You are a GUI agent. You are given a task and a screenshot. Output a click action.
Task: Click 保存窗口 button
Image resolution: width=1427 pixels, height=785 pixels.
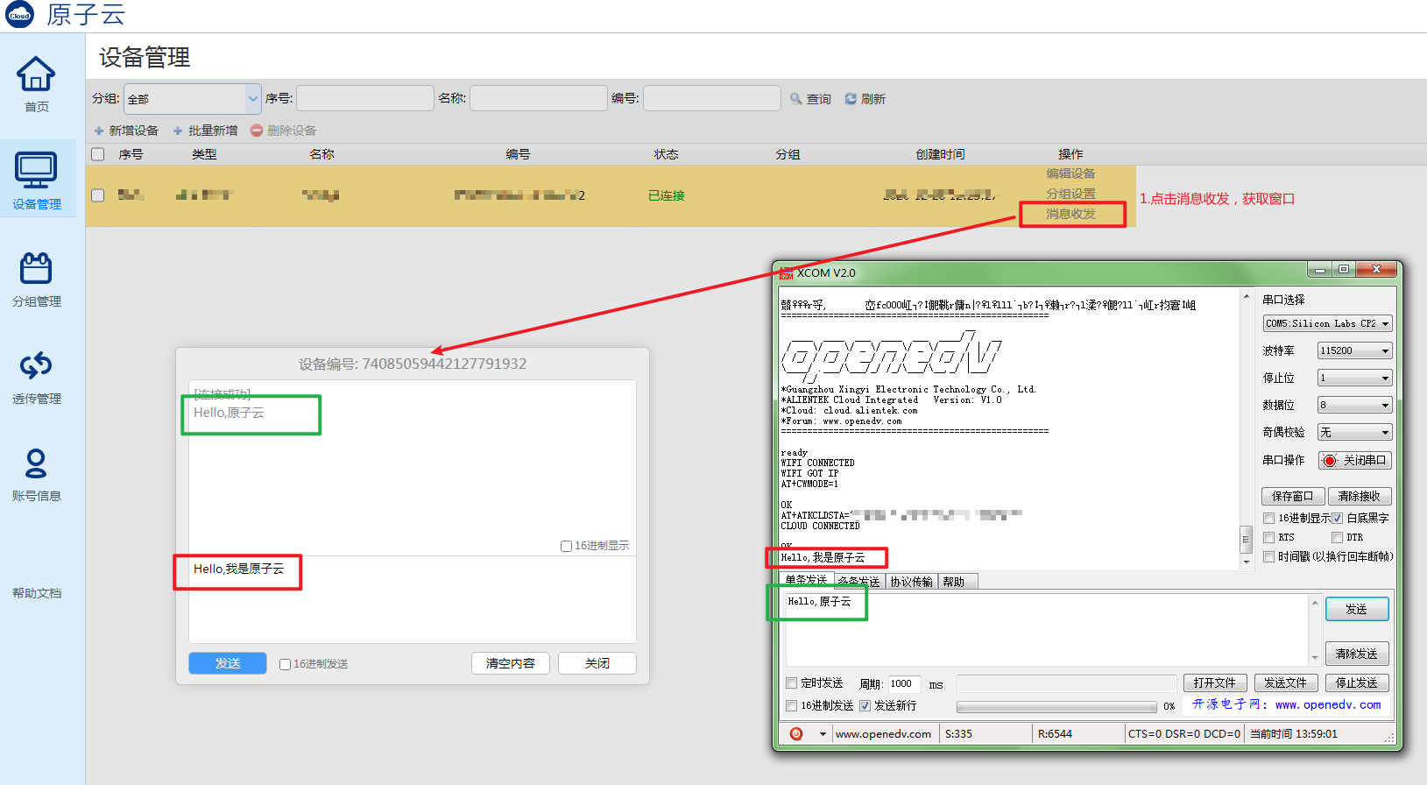(1293, 496)
